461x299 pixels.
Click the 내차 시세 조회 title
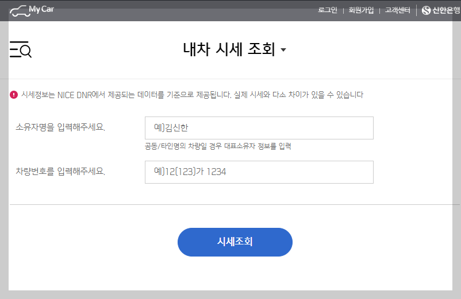[229, 49]
